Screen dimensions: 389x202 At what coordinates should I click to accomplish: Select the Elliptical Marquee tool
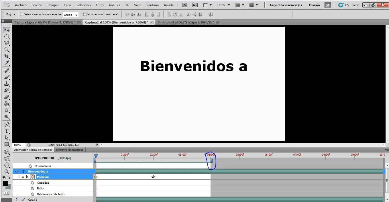point(7,37)
